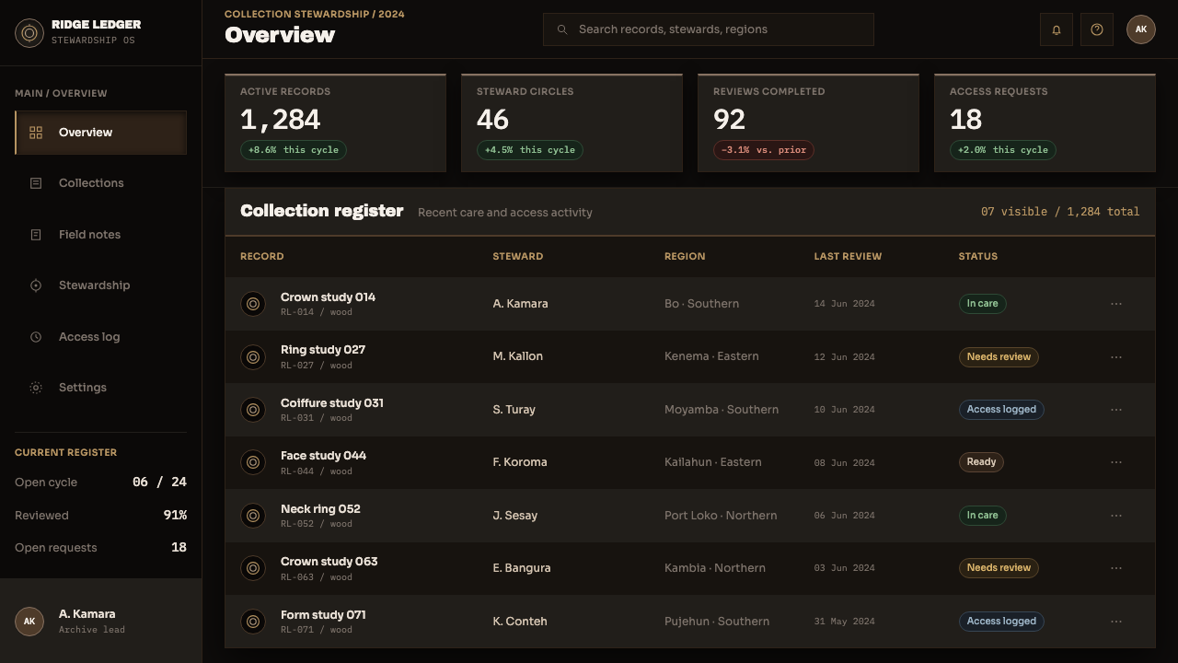
Task: Click the Ridge Ledger logo icon
Action: (x=29, y=33)
